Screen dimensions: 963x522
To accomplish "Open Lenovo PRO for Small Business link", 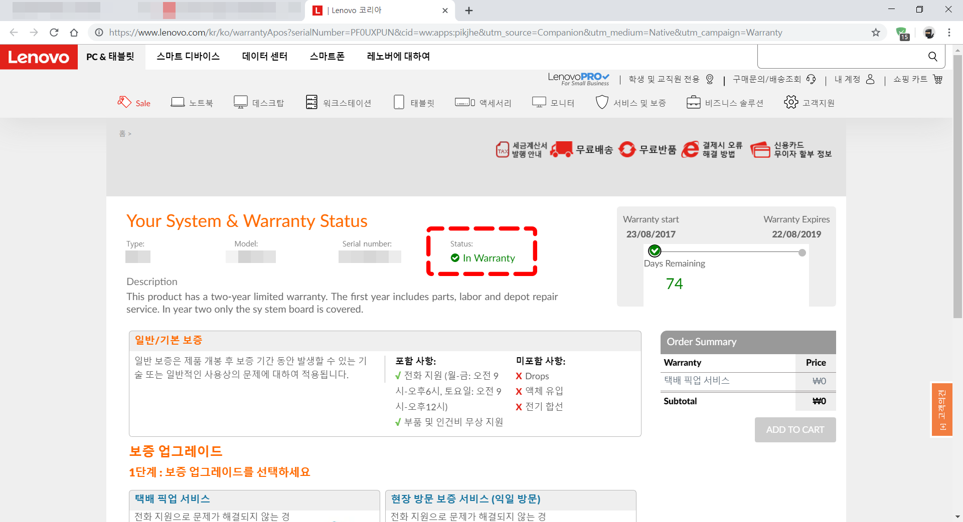I will pyautogui.click(x=578, y=79).
